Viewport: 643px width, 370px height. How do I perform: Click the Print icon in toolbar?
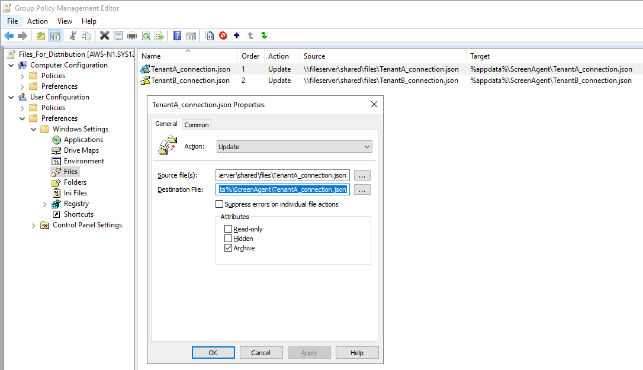click(131, 36)
